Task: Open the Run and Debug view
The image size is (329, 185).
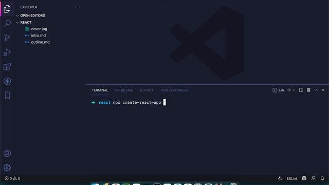Action: pyautogui.click(x=7, y=52)
